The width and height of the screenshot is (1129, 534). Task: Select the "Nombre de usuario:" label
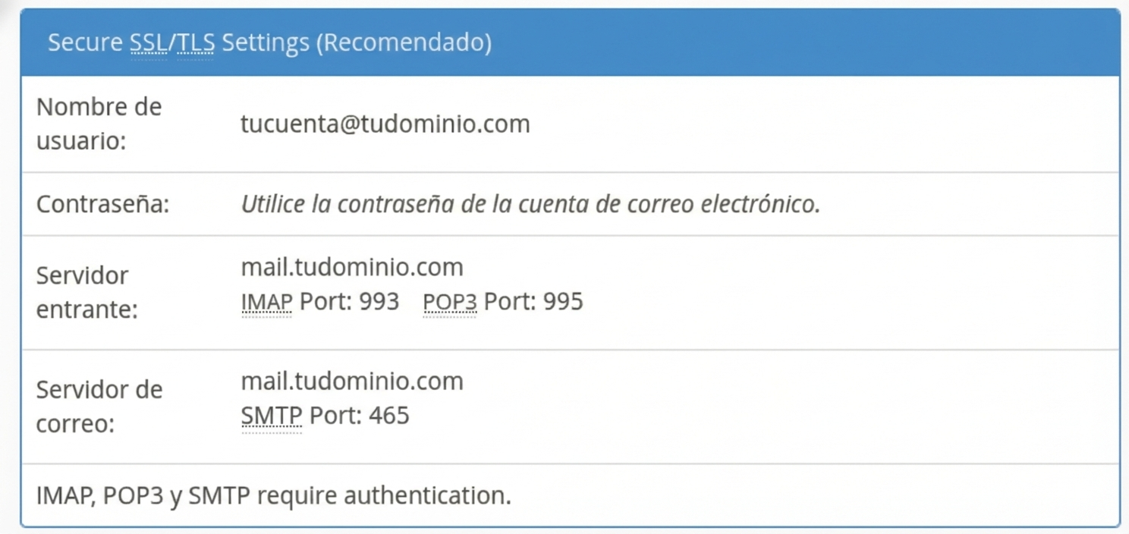click(99, 124)
